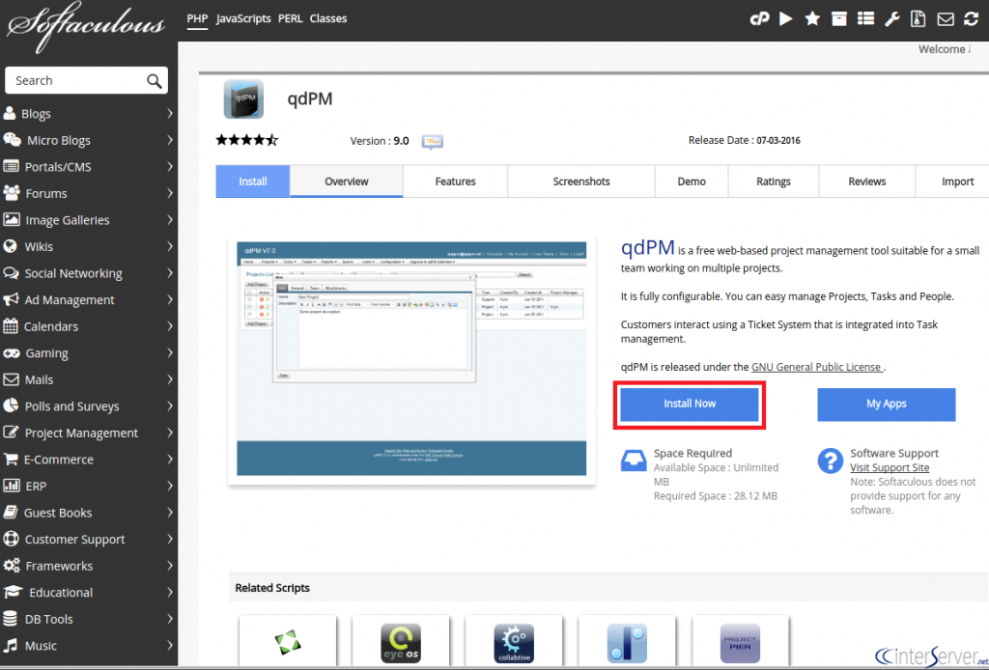This screenshot has height=670, width=989.
Task: Open the Educational category
Action: 88,593
